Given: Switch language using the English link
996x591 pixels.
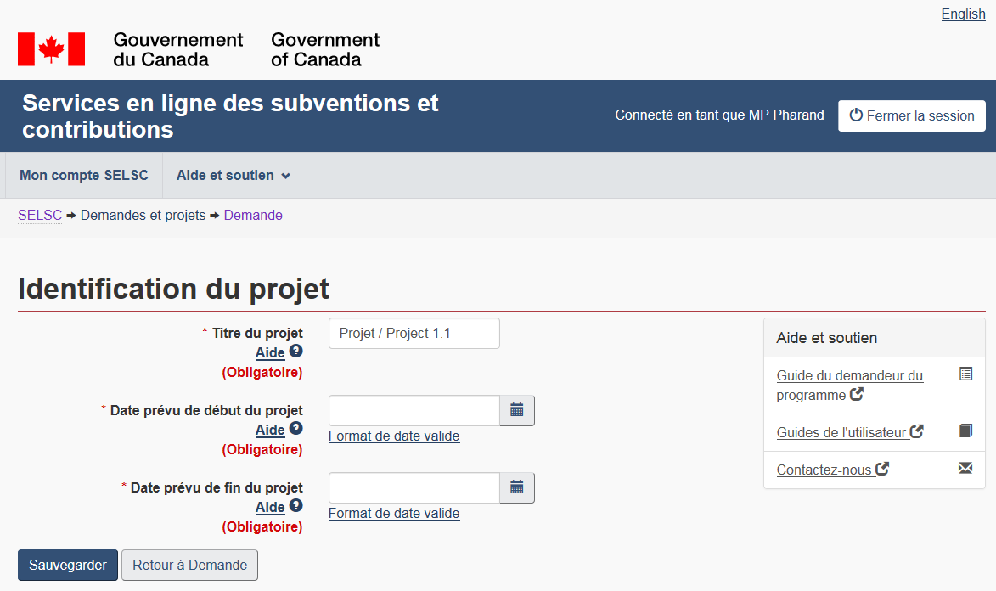Looking at the screenshot, I should (963, 14).
